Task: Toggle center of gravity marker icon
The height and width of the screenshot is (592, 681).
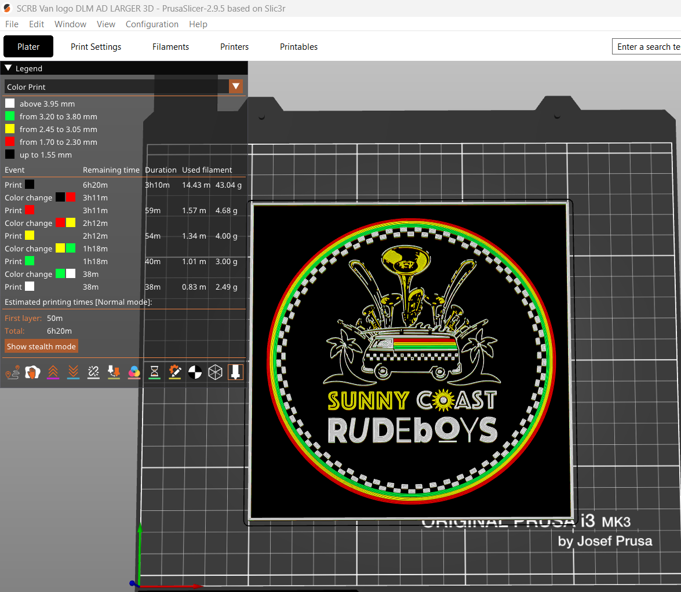Action: 195,372
